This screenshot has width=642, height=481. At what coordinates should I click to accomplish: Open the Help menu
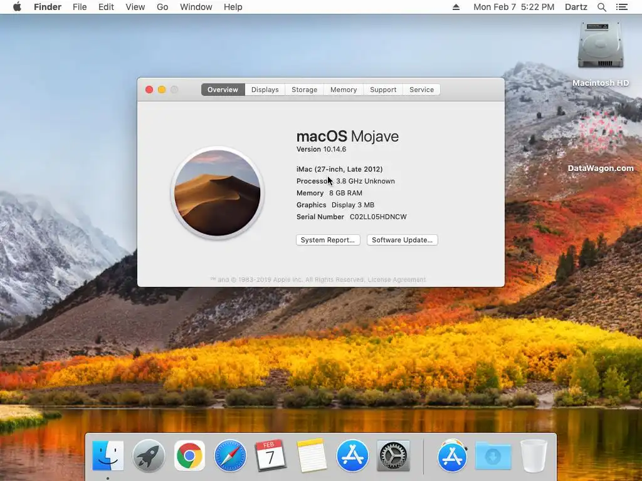pos(233,7)
